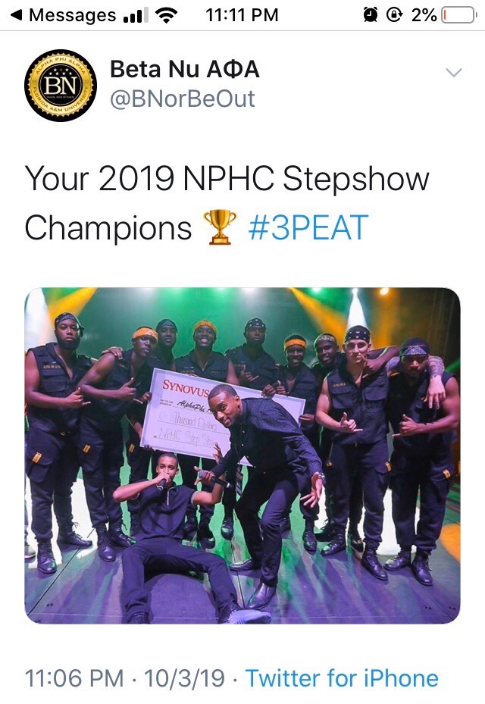Click the cellular signal bars icon
Image resolution: width=485 pixels, height=704 pixels.
click(x=136, y=15)
